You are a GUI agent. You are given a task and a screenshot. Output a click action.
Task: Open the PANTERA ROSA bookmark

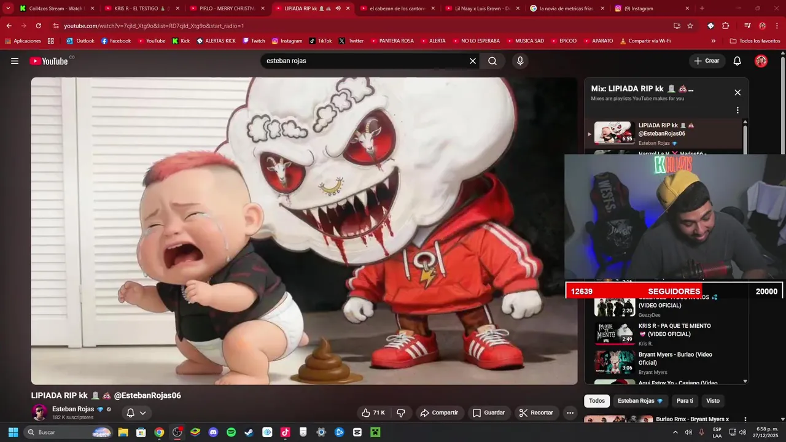(392, 41)
